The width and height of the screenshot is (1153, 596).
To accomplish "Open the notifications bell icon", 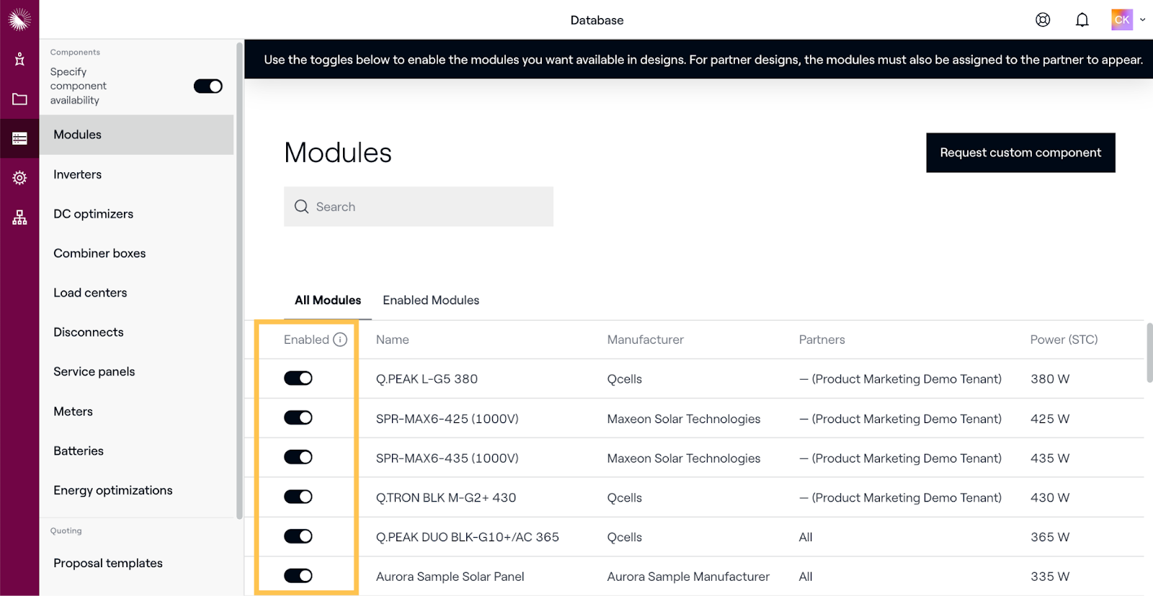I will tap(1082, 20).
